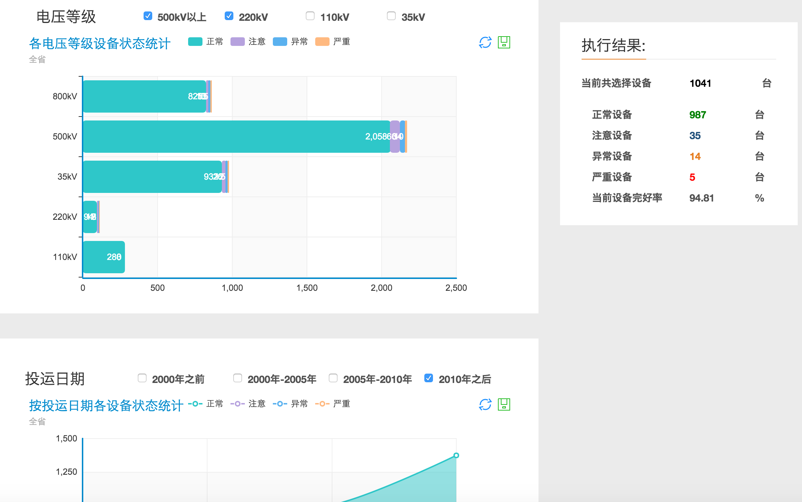This screenshot has width=802, height=502.
Task: Click the 500kV normal bar segment
Action: click(x=237, y=137)
